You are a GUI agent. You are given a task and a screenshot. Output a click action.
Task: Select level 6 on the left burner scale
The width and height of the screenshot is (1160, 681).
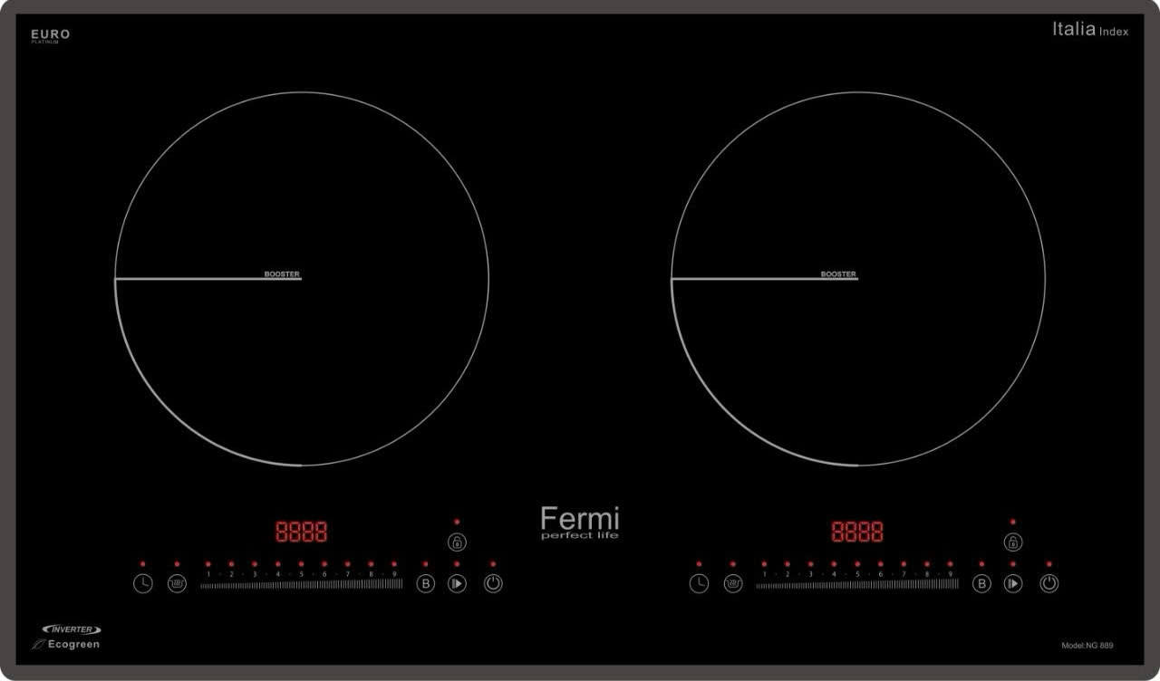[x=324, y=574]
